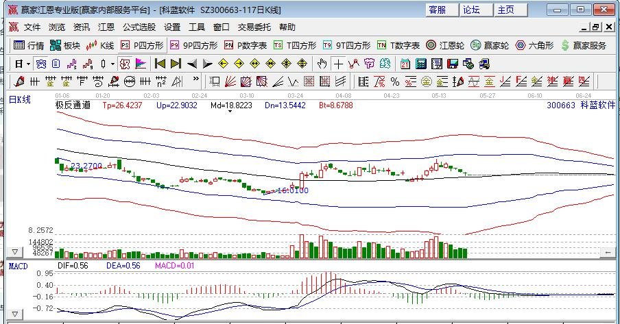Select the n² time lines tool
The width and height of the screenshot is (620, 324).
(x=161, y=82)
